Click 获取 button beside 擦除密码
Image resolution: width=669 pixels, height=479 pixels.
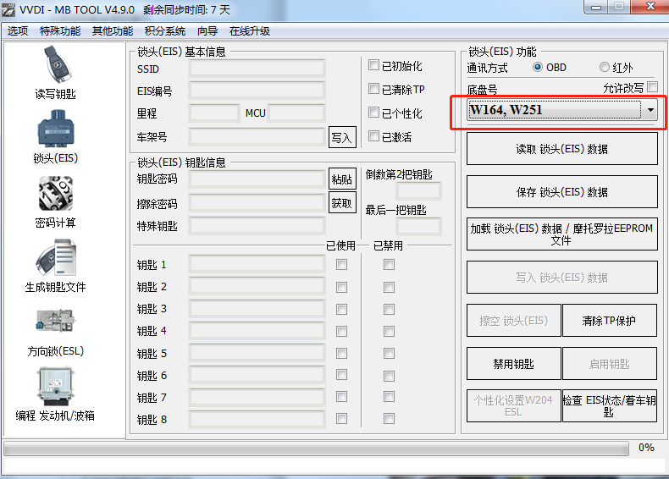tap(342, 203)
